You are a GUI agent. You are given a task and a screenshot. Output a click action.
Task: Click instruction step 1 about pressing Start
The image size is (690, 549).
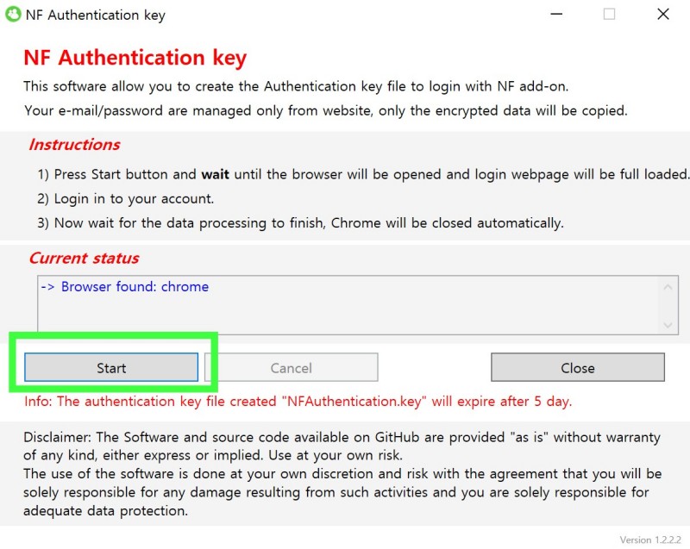pyautogui.click(x=362, y=174)
